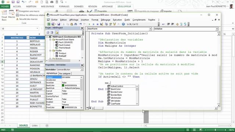Click the Reset (stop) icon in VBA toolbar
The image size is (235, 132).
(x=97, y=24)
